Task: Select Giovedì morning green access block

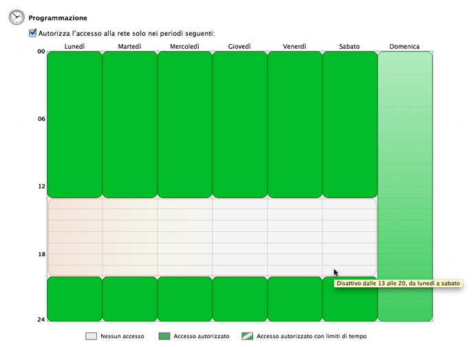Action: tap(239, 125)
